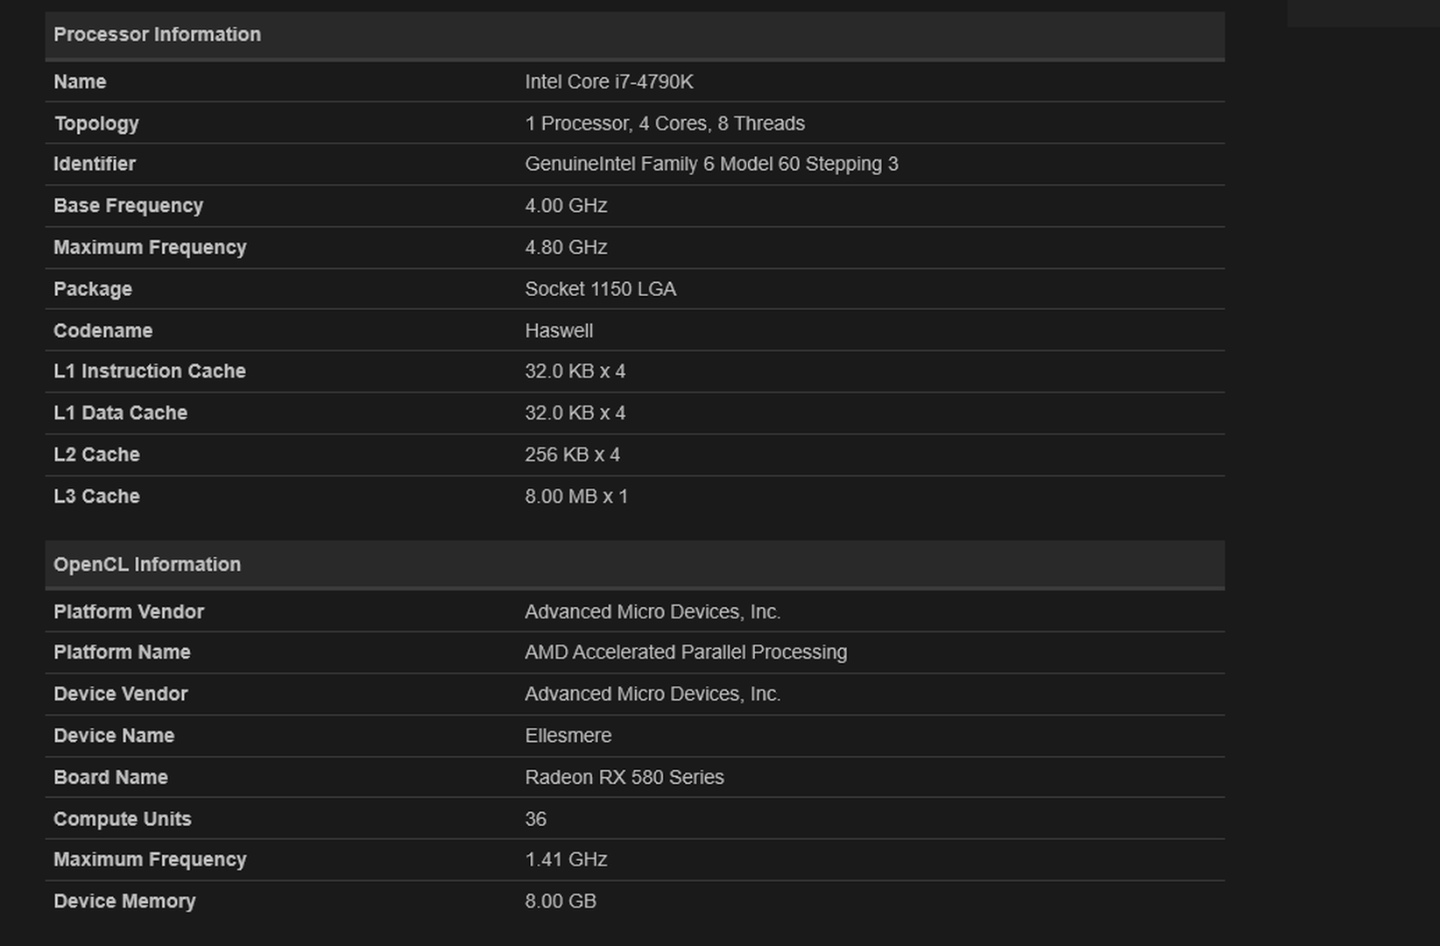Select the L1 Data Cache label

tap(120, 413)
